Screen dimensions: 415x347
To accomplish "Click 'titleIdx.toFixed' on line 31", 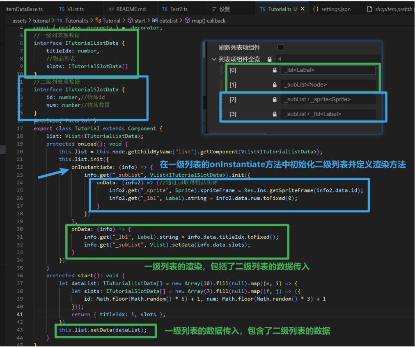I will coord(244,237).
